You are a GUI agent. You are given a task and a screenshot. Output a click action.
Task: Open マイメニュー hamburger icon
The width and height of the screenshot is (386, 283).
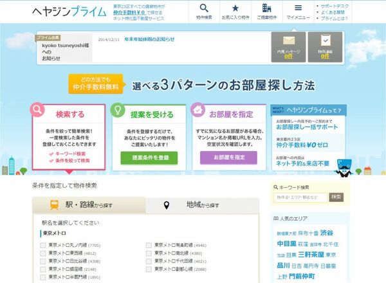point(298,8)
